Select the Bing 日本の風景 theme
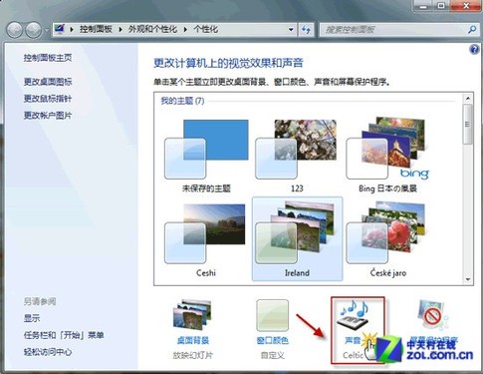This screenshot has height=374, width=483. pyautogui.click(x=387, y=156)
